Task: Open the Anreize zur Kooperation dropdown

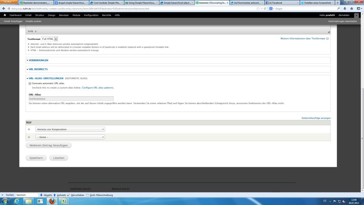Action: pos(70,129)
